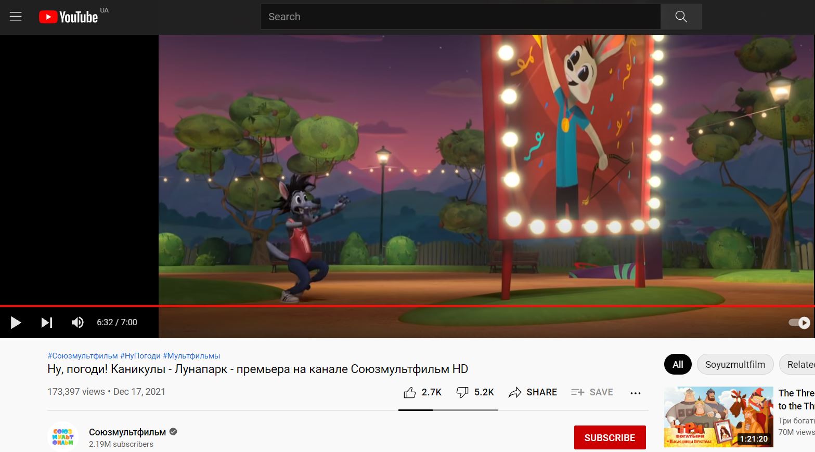This screenshot has height=452, width=815.
Task: Like the video with thumbs up
Action: (422, 392)
